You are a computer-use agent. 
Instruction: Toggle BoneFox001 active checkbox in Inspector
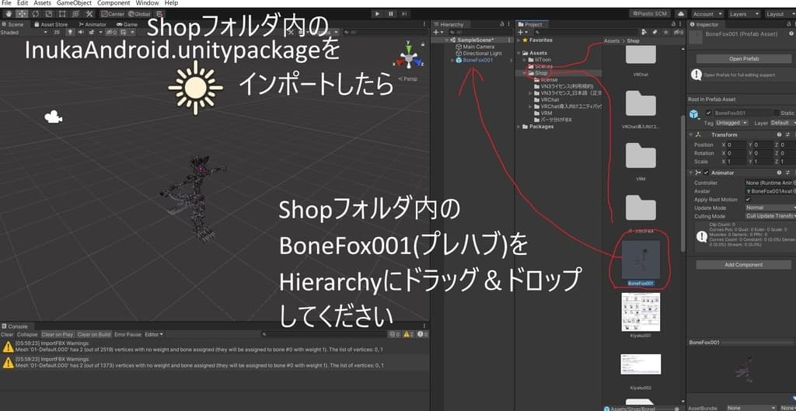coord(709,113)
